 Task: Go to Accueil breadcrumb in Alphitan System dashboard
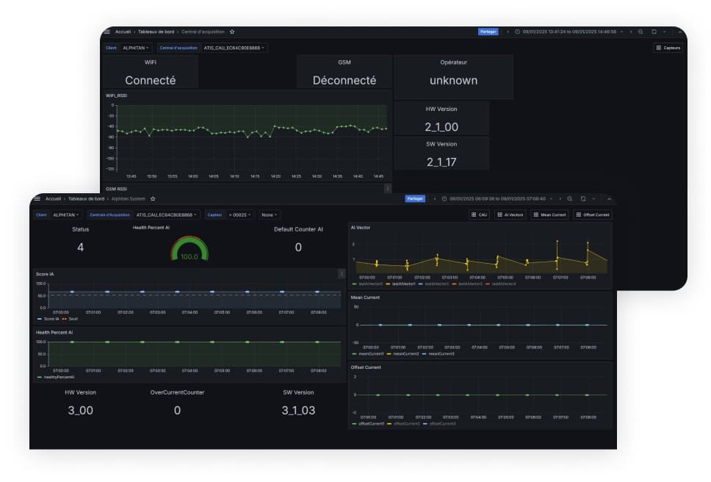tap(53, 198)
